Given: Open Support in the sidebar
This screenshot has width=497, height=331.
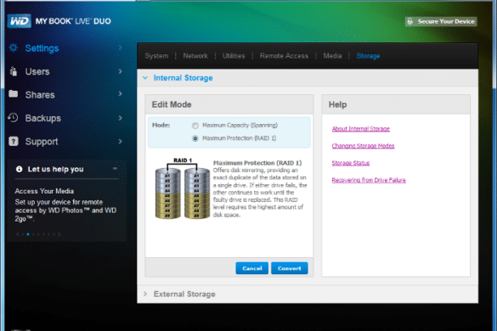Looking at the screenshot, I should 42,142.
